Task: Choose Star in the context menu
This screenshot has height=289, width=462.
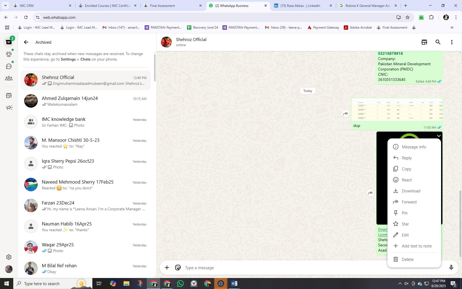Action: tap(414, 224)
